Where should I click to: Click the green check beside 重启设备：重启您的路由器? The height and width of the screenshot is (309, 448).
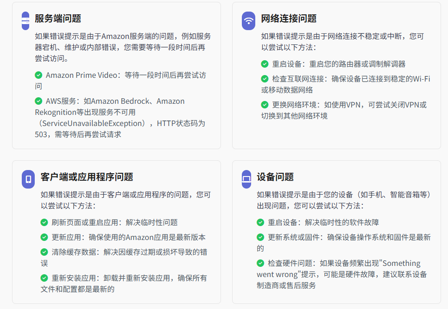pyautogui.click(x=265, y=64)
